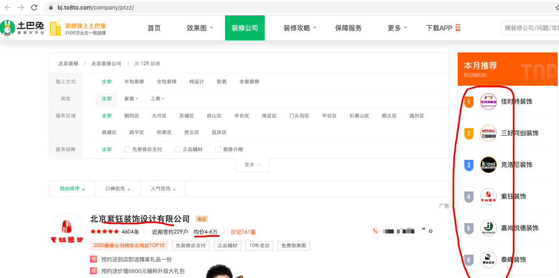Click the 克洛尼装饰 logo icon

(488, 165)
